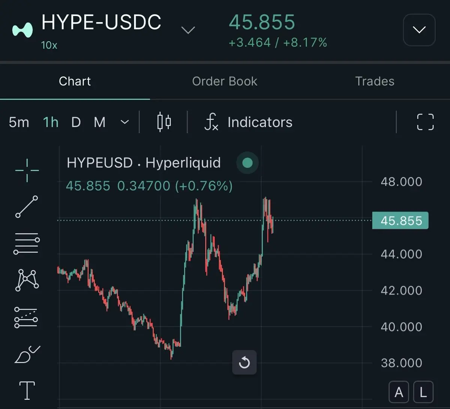
Task: Click the +3.464 / +8.17% change text
Action: point(278,43)
